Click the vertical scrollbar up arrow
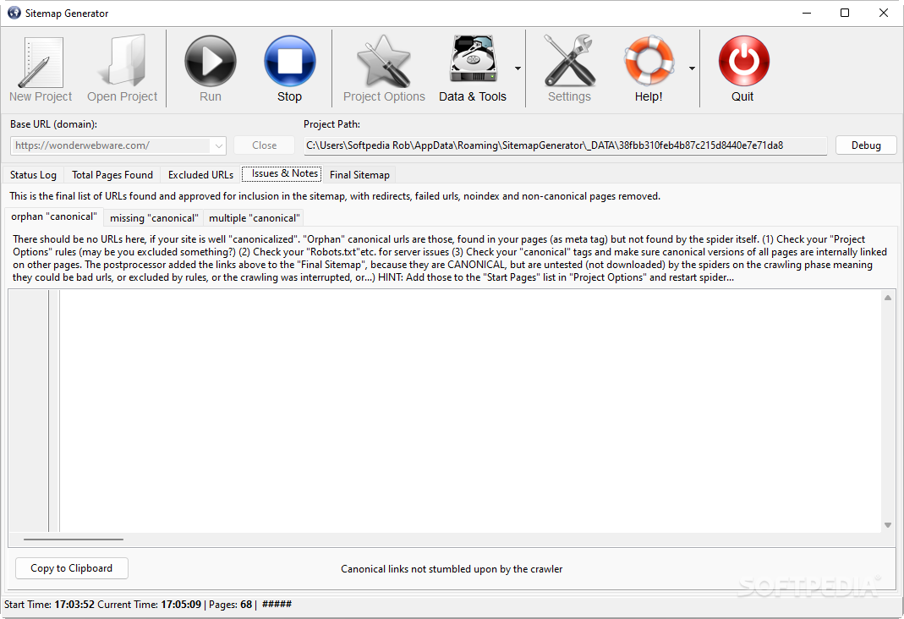Viewport: 904px width, 619px height. [888, 298]
